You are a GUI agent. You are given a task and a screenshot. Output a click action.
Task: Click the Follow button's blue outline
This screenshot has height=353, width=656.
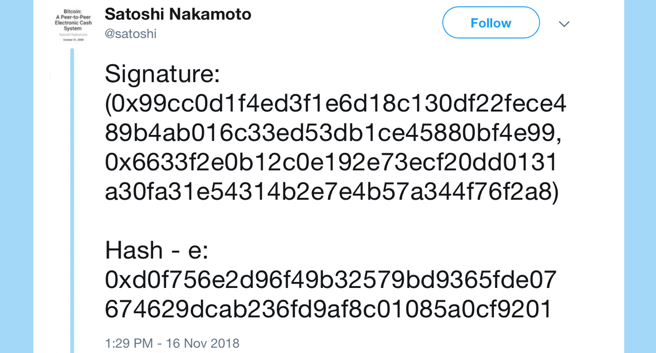tap(443, 22)
